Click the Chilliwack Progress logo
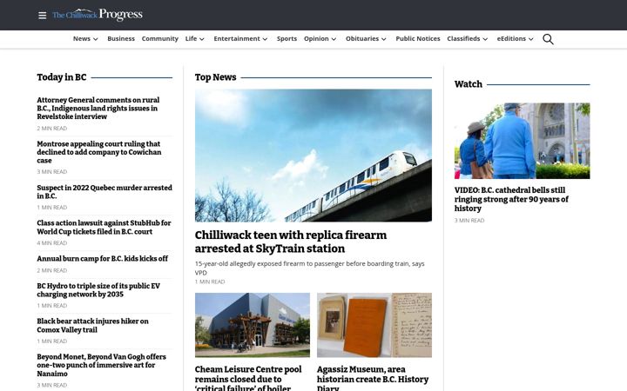Screen dimensions: 627x391 (x=98, y=15)
